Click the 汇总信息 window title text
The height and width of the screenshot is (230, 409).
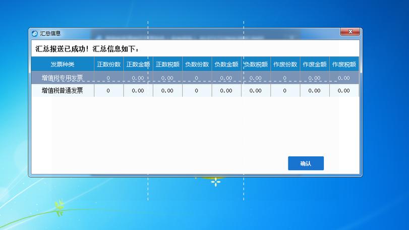[50, 33]
